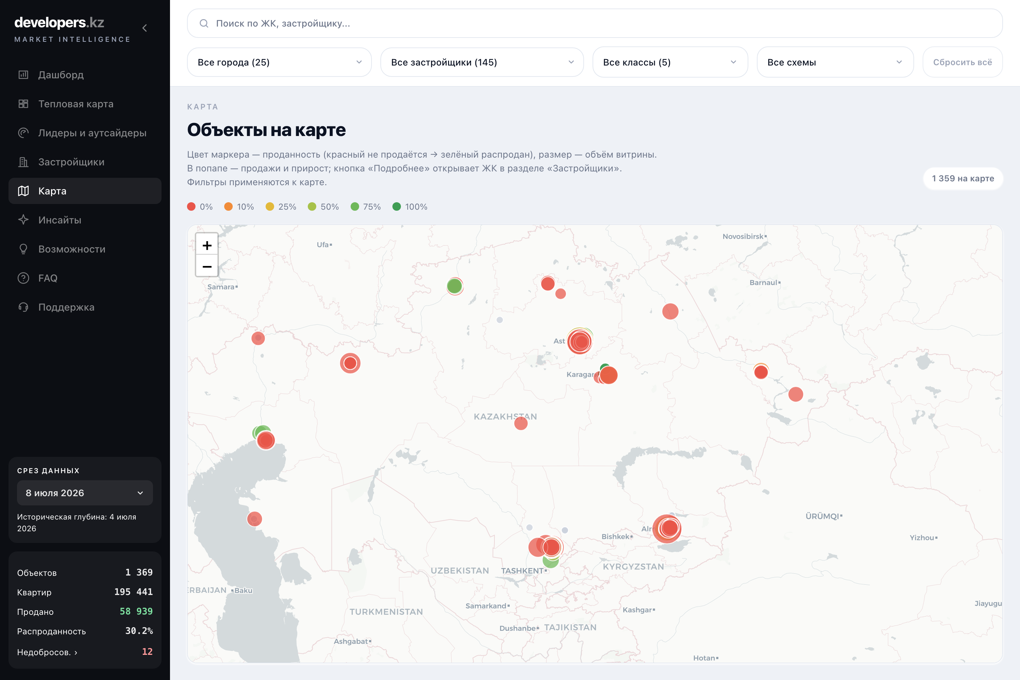Image resolution: width=1020 pixels, height=680 pixels.
Task: Click Сбросить всё button
Action: [962, 62]
